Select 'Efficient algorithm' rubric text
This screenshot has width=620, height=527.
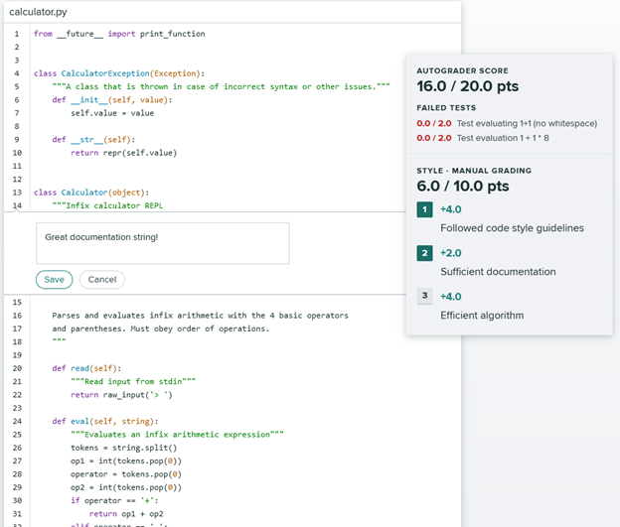coord(482,316)
